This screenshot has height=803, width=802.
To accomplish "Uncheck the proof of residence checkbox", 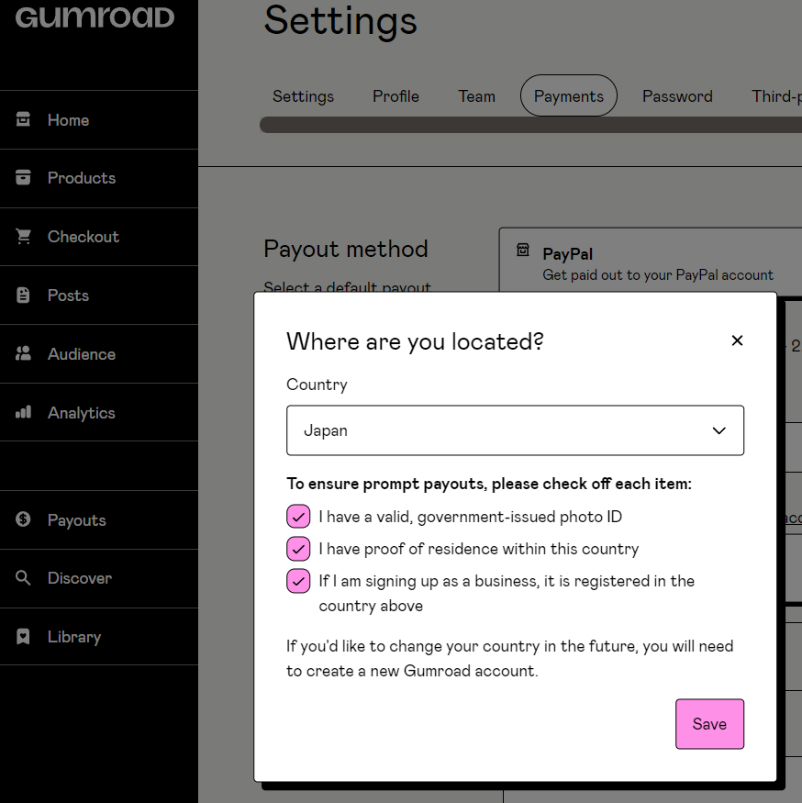I will click(298, 549).
